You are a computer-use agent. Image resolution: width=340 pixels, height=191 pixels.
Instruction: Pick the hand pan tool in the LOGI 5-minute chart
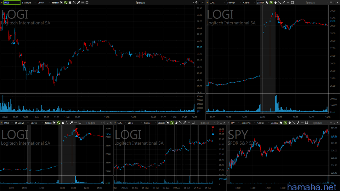[x=276, y=2]
